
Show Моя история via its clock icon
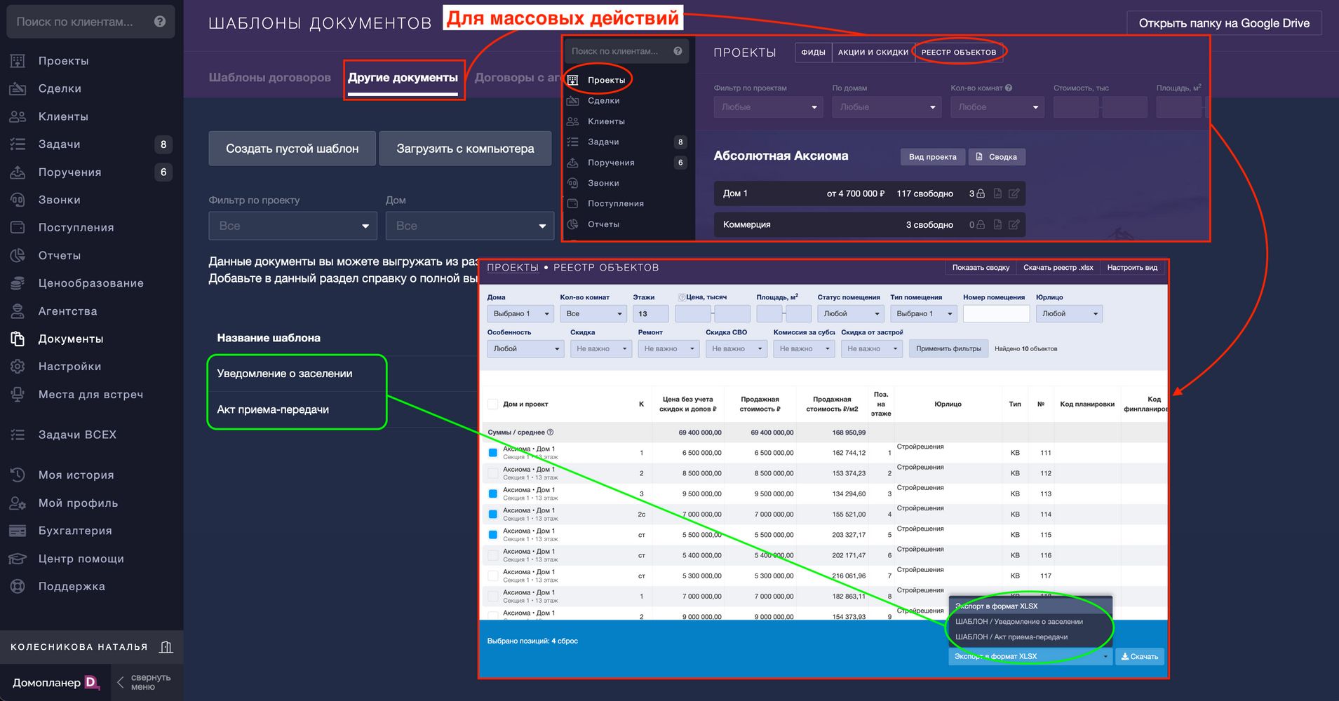[x=18, y=475]
